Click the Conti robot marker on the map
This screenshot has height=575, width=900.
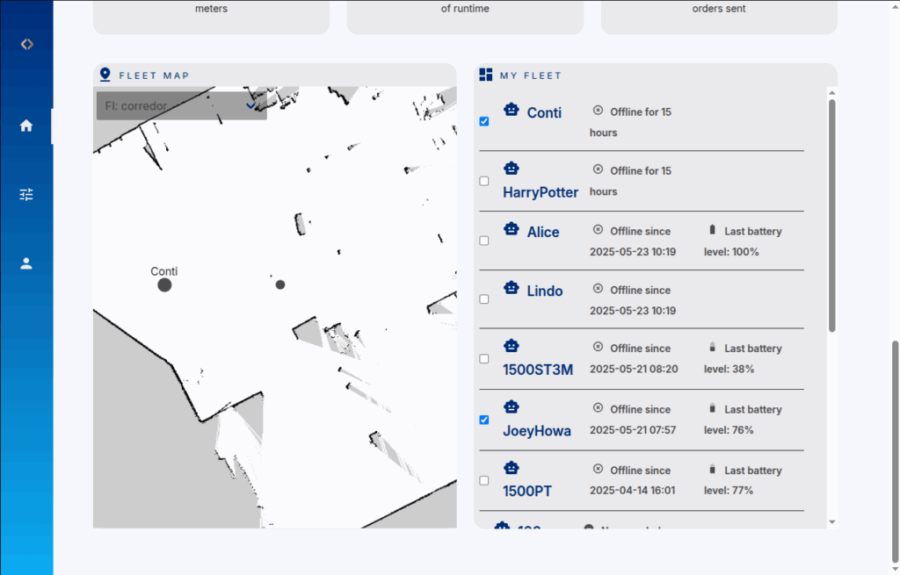tap(164, 285)
